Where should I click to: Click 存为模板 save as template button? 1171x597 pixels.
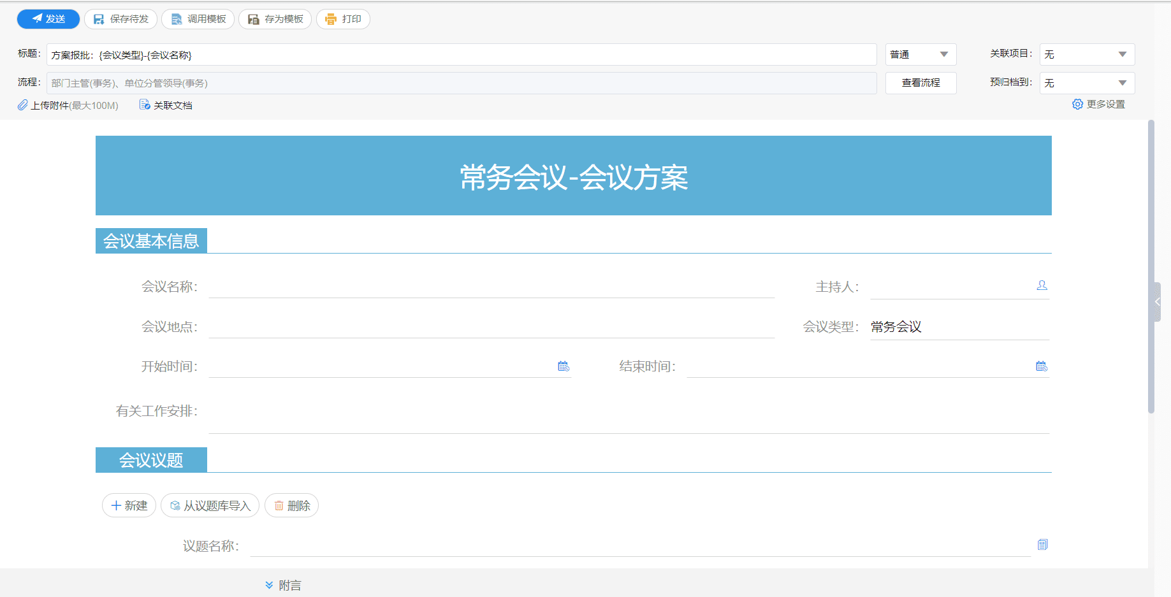[x=275, y=19]
